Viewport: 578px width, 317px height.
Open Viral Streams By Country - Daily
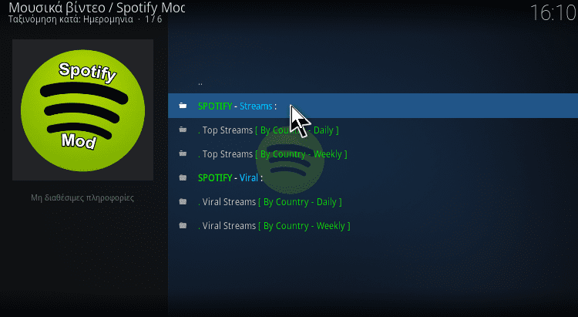(x=373, y=202)
